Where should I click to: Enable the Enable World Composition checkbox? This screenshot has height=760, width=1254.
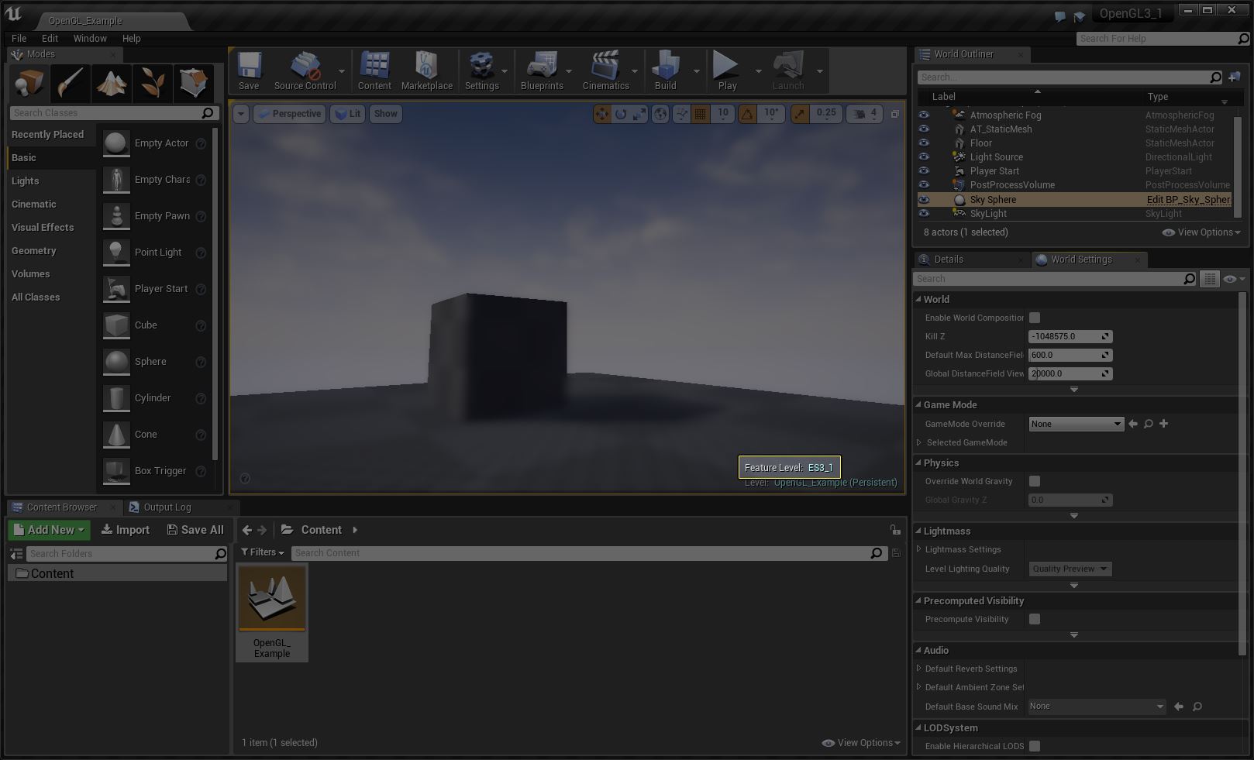(1035, 317)
